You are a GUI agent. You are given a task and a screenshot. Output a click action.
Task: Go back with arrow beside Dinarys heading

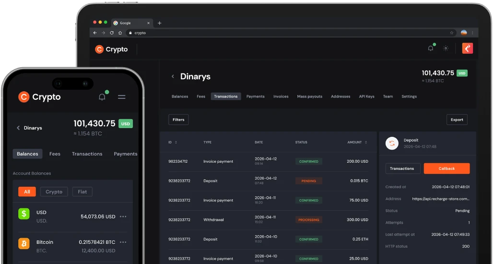[x=173, y=76]
